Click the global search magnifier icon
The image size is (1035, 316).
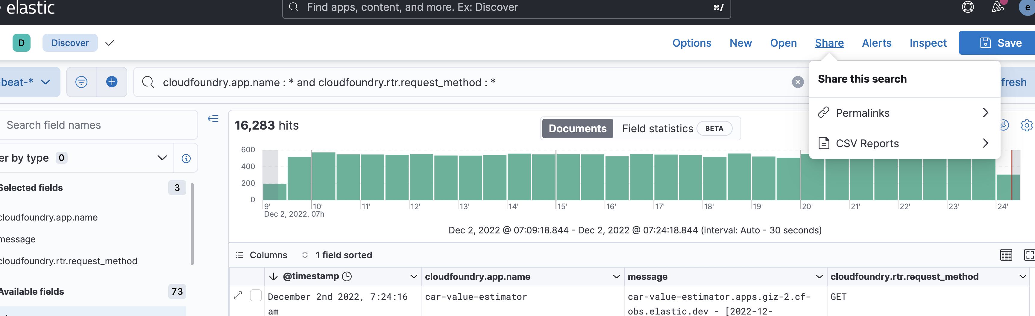pos(294,7)
